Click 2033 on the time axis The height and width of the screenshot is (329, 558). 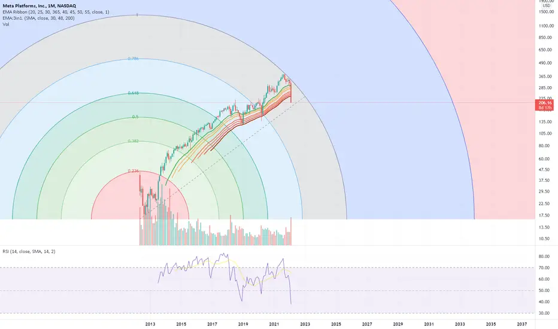tap(460, 324)
